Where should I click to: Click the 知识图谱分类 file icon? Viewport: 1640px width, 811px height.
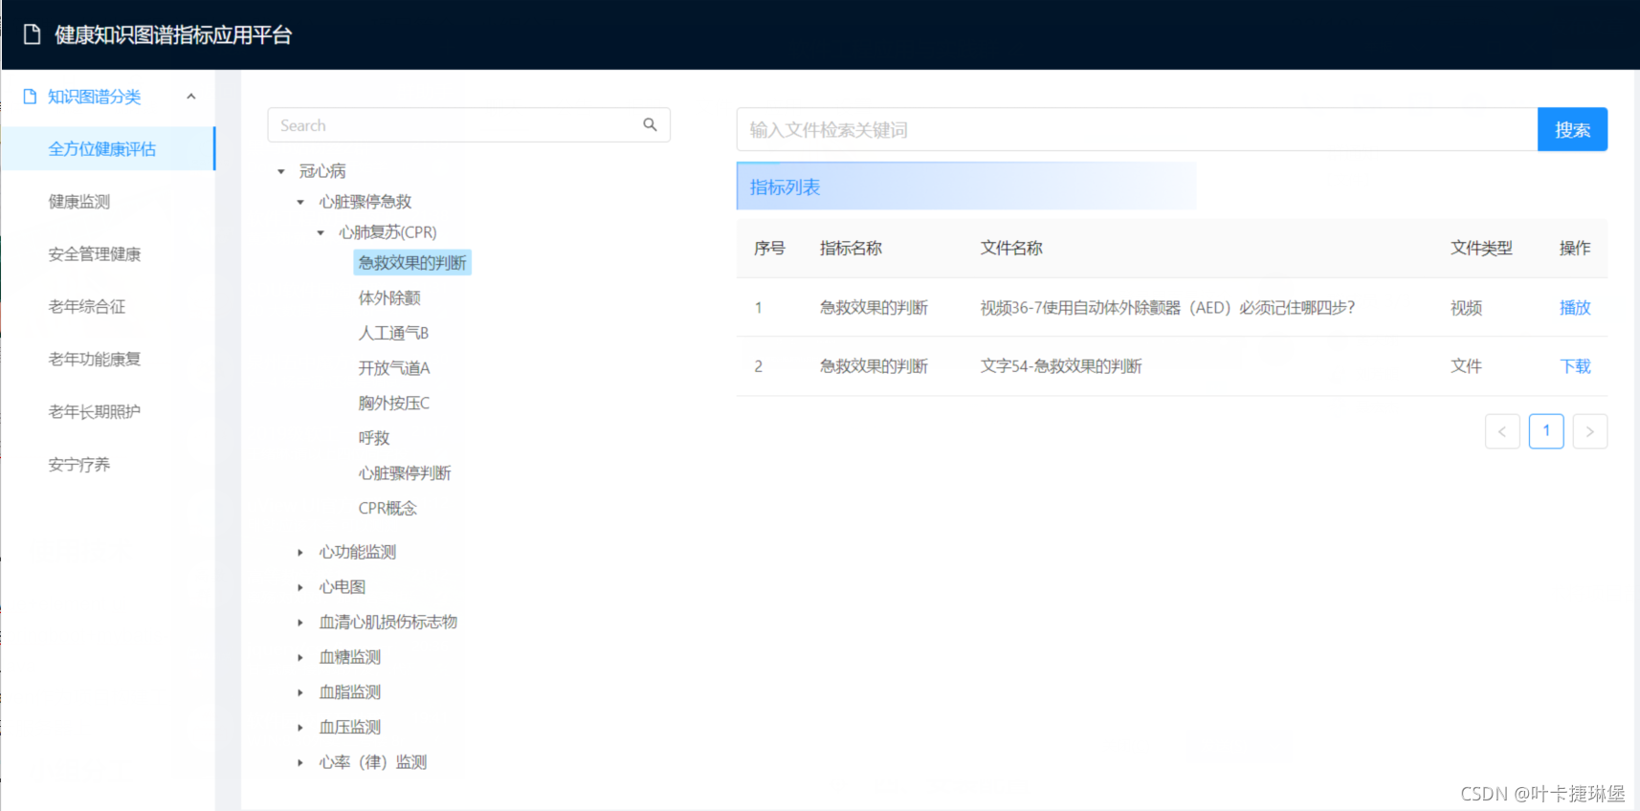coord(30,97)
